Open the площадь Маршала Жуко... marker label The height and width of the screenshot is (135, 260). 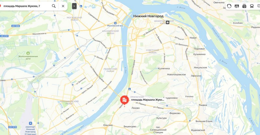(x=148, y=100)
